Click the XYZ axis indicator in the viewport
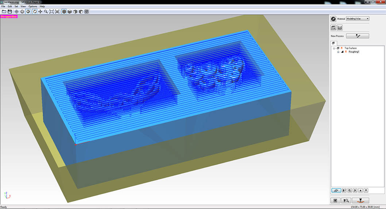The image size is (386, 209). tap(7, 195)
